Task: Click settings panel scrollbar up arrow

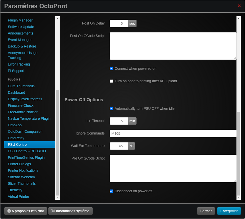Action: [238, 18]
